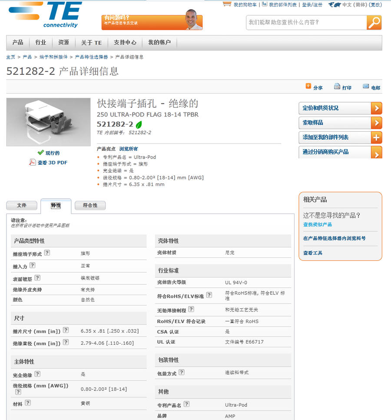Screen dimensions: 391x420
Task: Click help icon under 线径规格 (mm [AWG])
Action: pos(18,392)
